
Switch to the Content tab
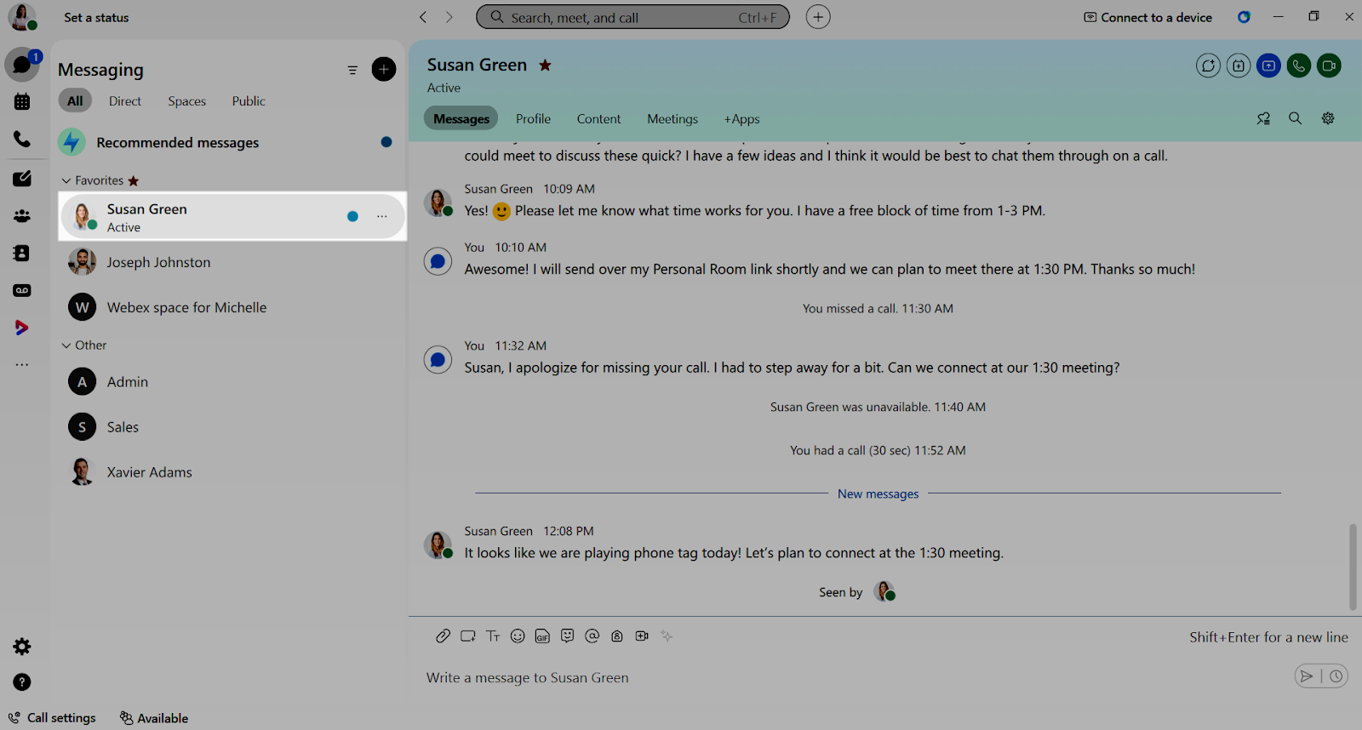point(599,119)
